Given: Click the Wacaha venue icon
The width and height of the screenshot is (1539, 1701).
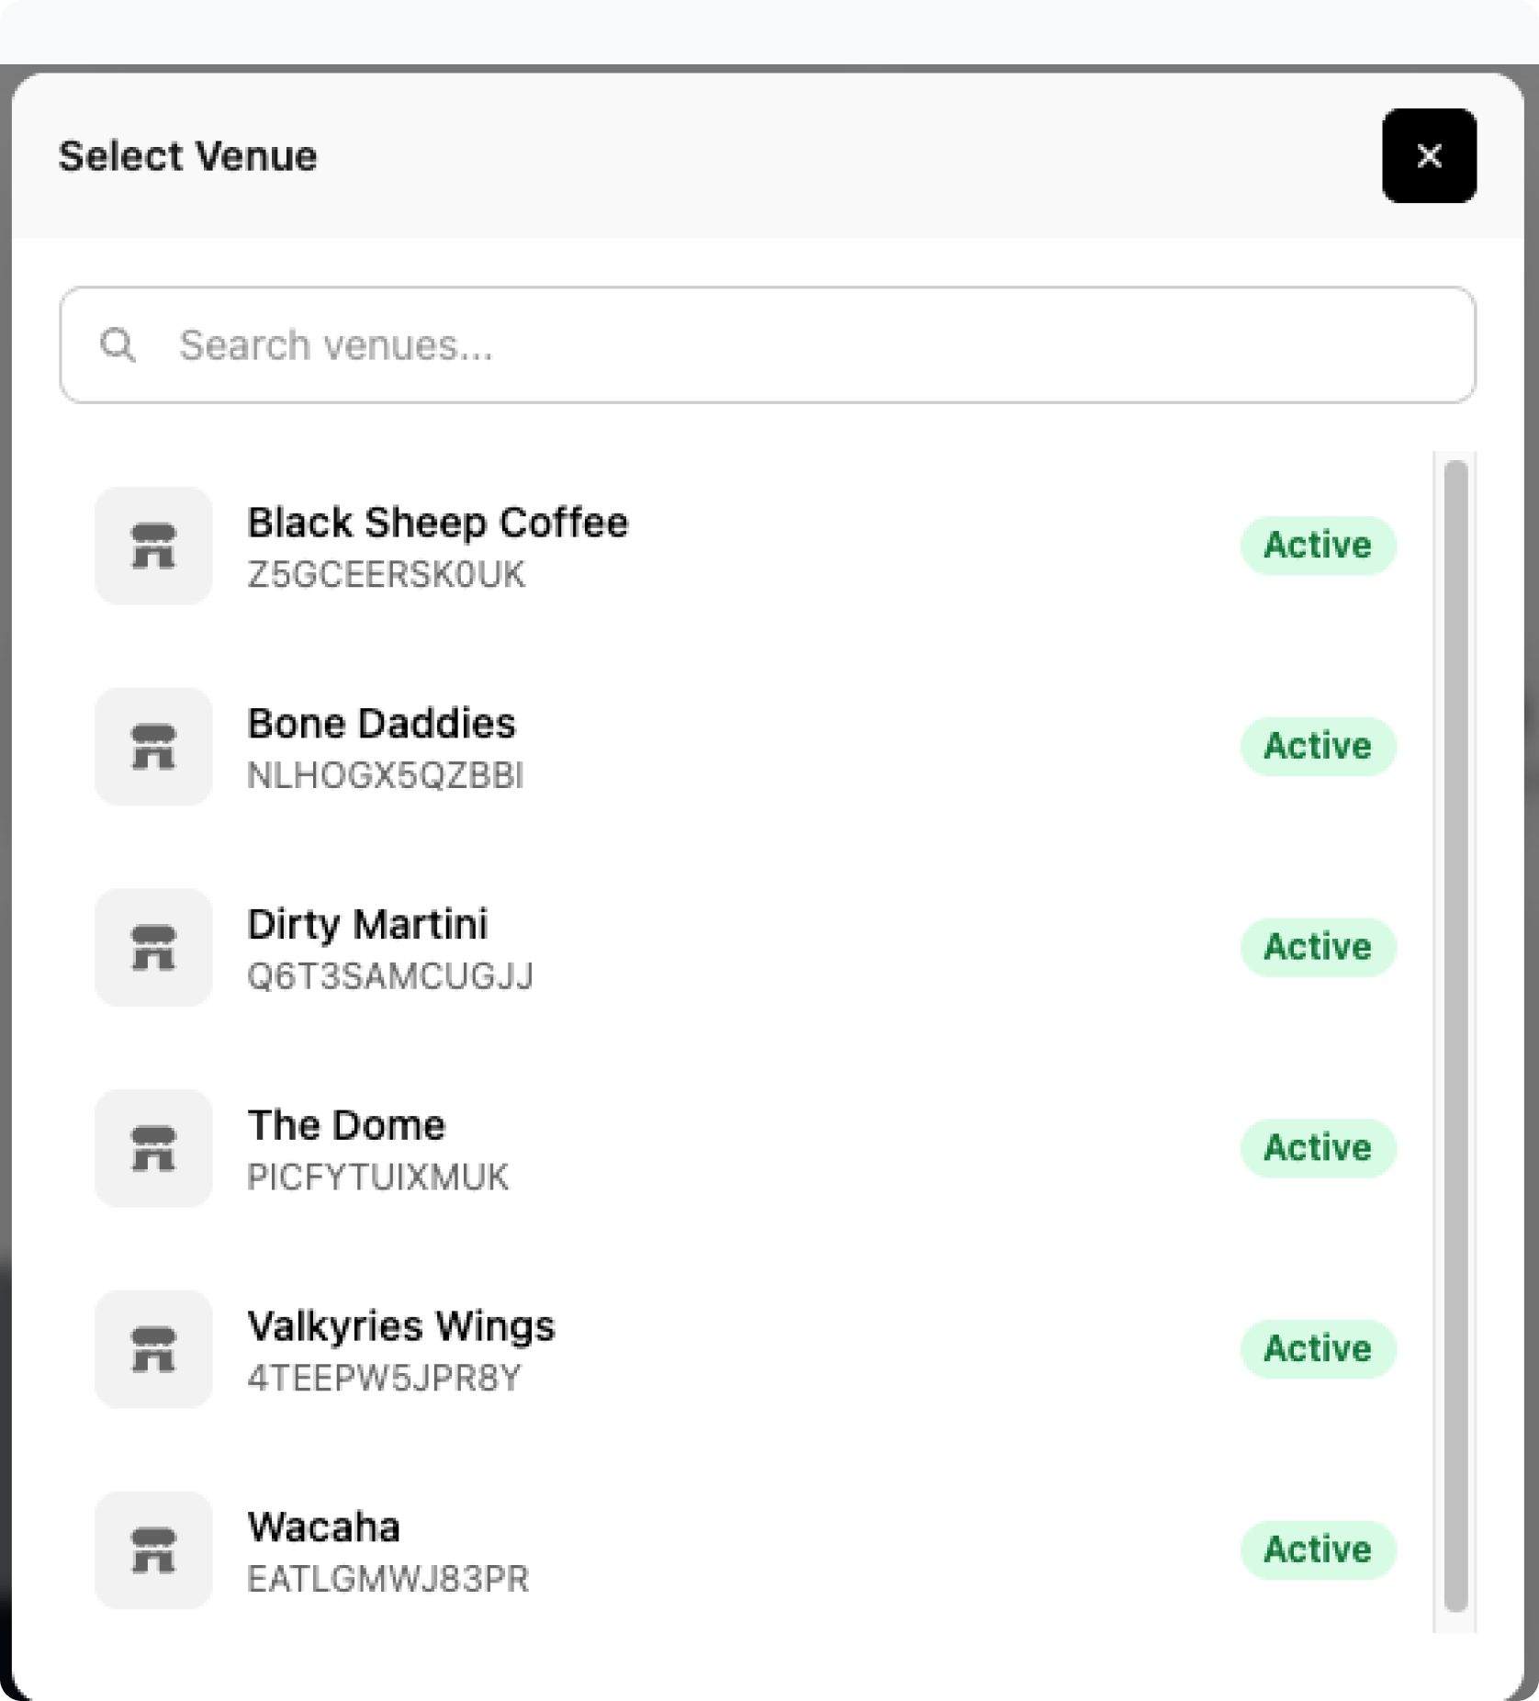Looking at the screenshot, I should point(153,1550).
